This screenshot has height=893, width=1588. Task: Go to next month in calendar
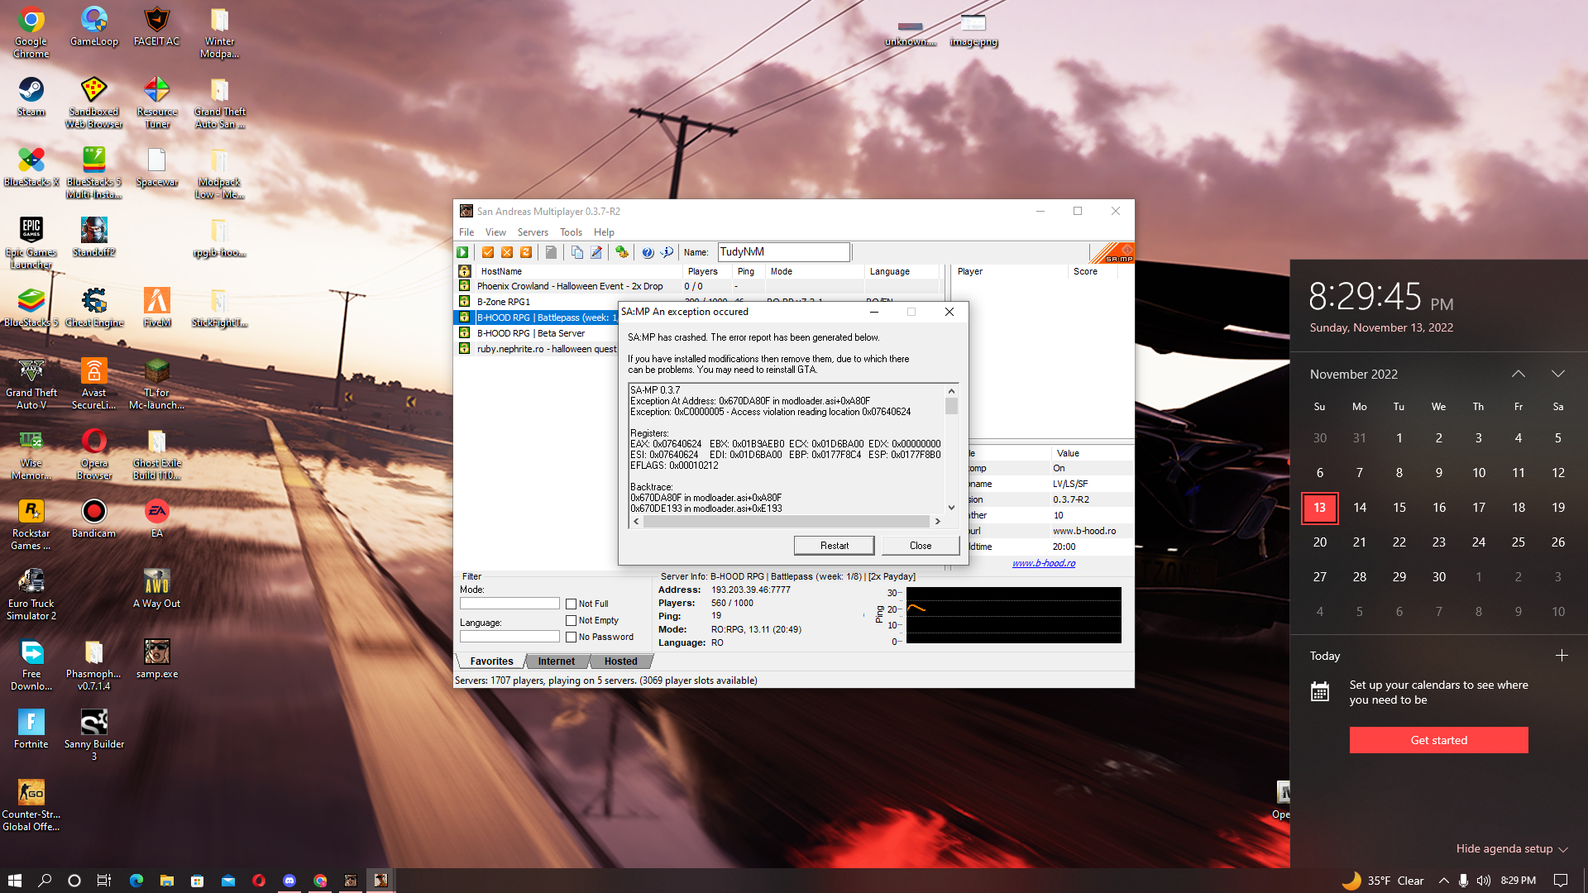coord(1558,374)
